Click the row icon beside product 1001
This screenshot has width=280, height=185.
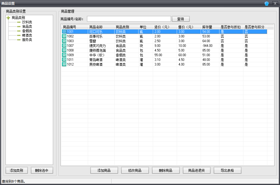click(64, 32)
